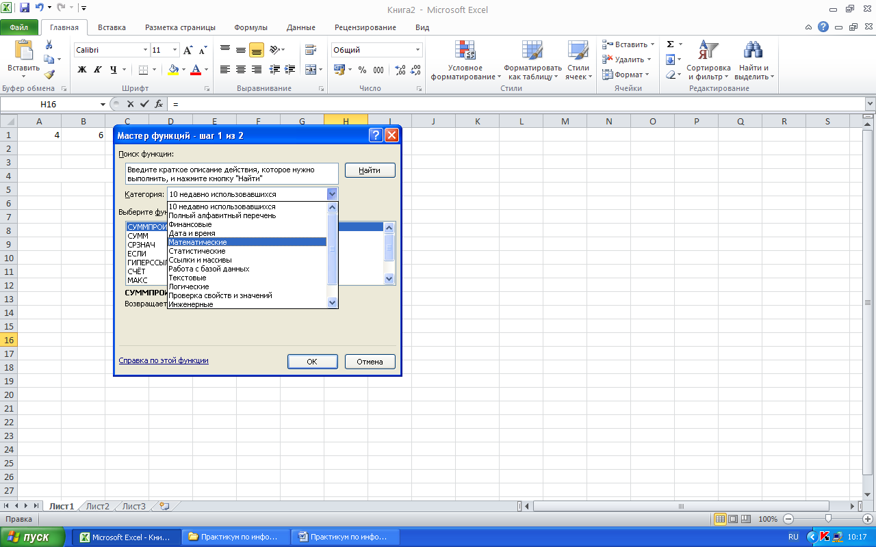This screenshot has width=876, height=547.
Task: Open Sort and Filter (Сортировка и фильтр)
Action: pos(708,60)
